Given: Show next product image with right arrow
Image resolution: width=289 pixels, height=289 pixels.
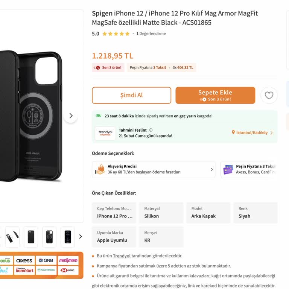Looking at the screenshot, I should 71,116.
